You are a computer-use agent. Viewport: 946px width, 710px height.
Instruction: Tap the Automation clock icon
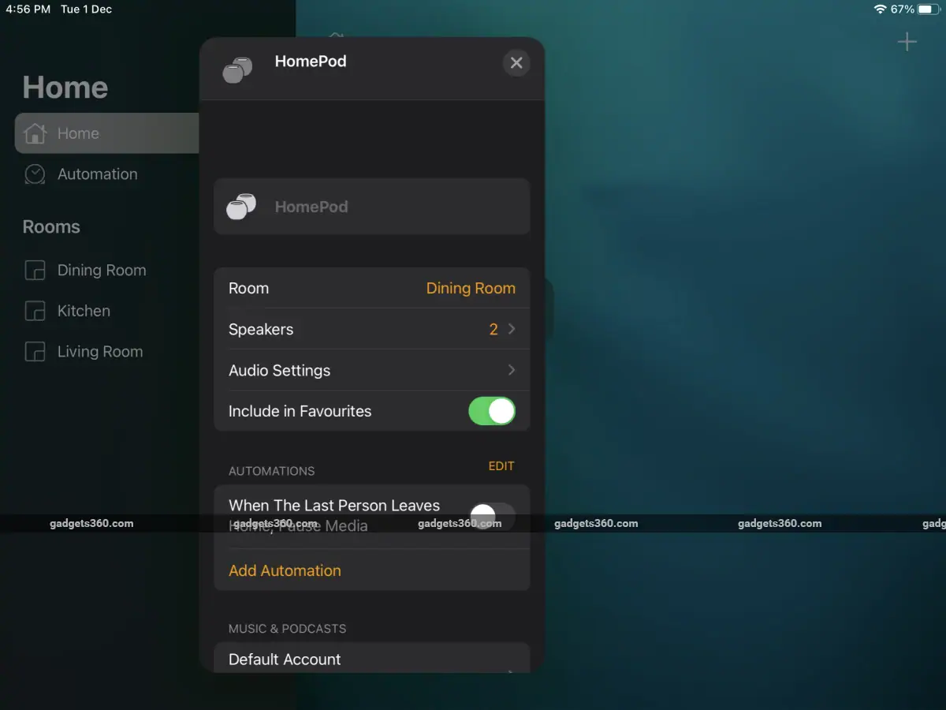tap(35, 174)
